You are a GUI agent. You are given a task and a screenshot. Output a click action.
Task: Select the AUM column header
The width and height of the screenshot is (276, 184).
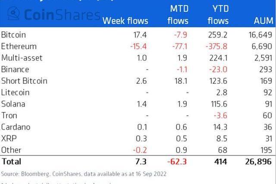pyautogui.click(x=263, y=21)
